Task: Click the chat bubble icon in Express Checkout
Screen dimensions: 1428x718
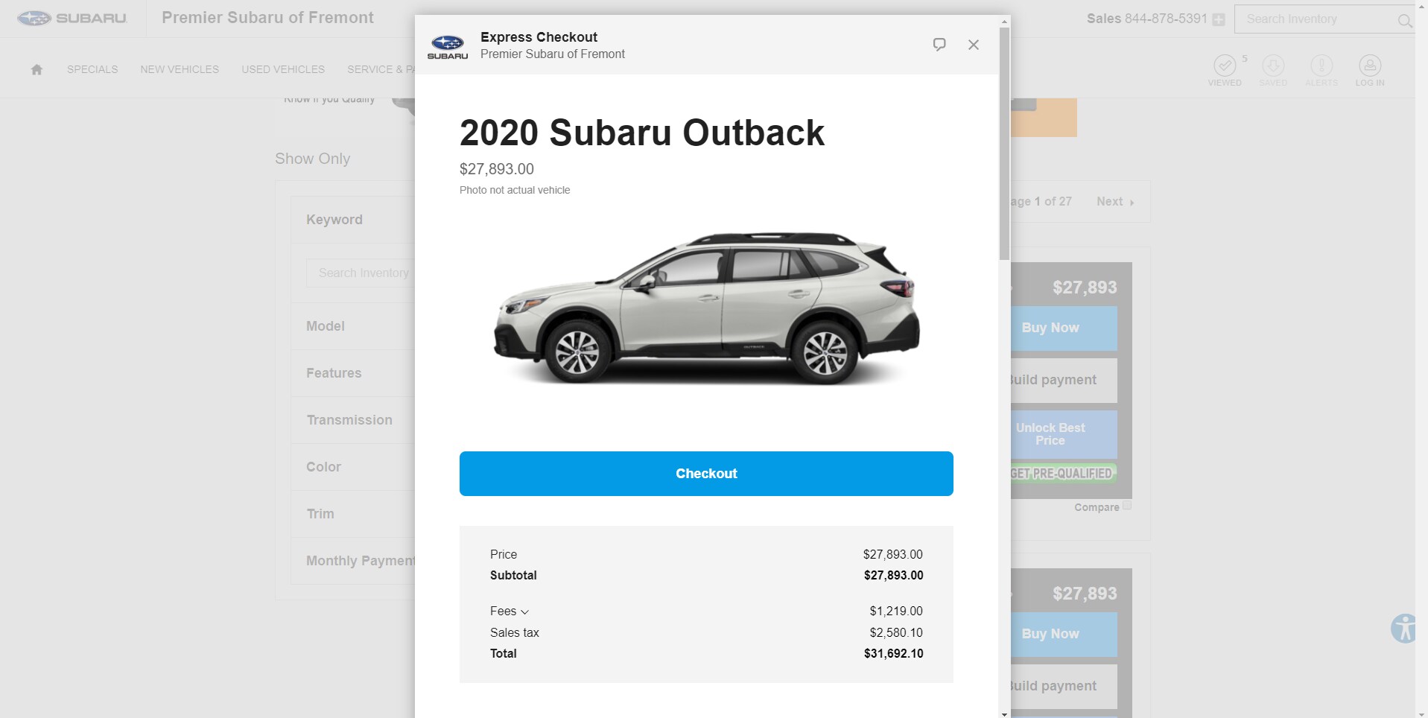Action: (x=939, y=45)
